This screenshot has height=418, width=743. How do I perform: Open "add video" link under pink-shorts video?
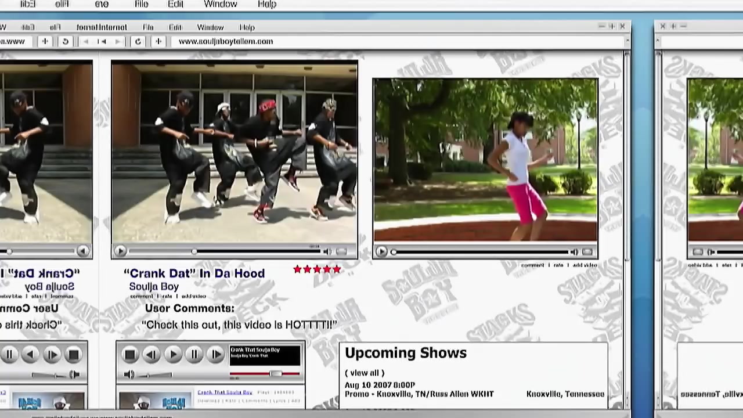click(x=585, y=265)
